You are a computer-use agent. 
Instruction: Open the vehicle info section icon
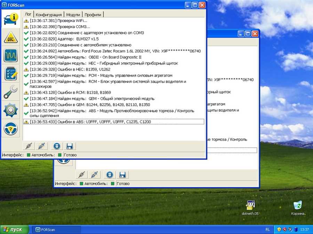click(x=11, y=19)
